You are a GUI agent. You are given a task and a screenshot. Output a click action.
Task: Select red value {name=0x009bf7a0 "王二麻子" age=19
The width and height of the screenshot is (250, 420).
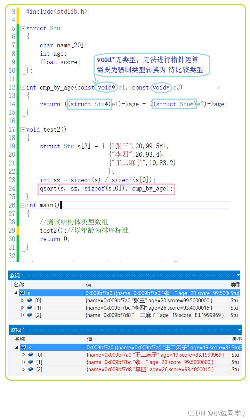[x=156, y=355]
